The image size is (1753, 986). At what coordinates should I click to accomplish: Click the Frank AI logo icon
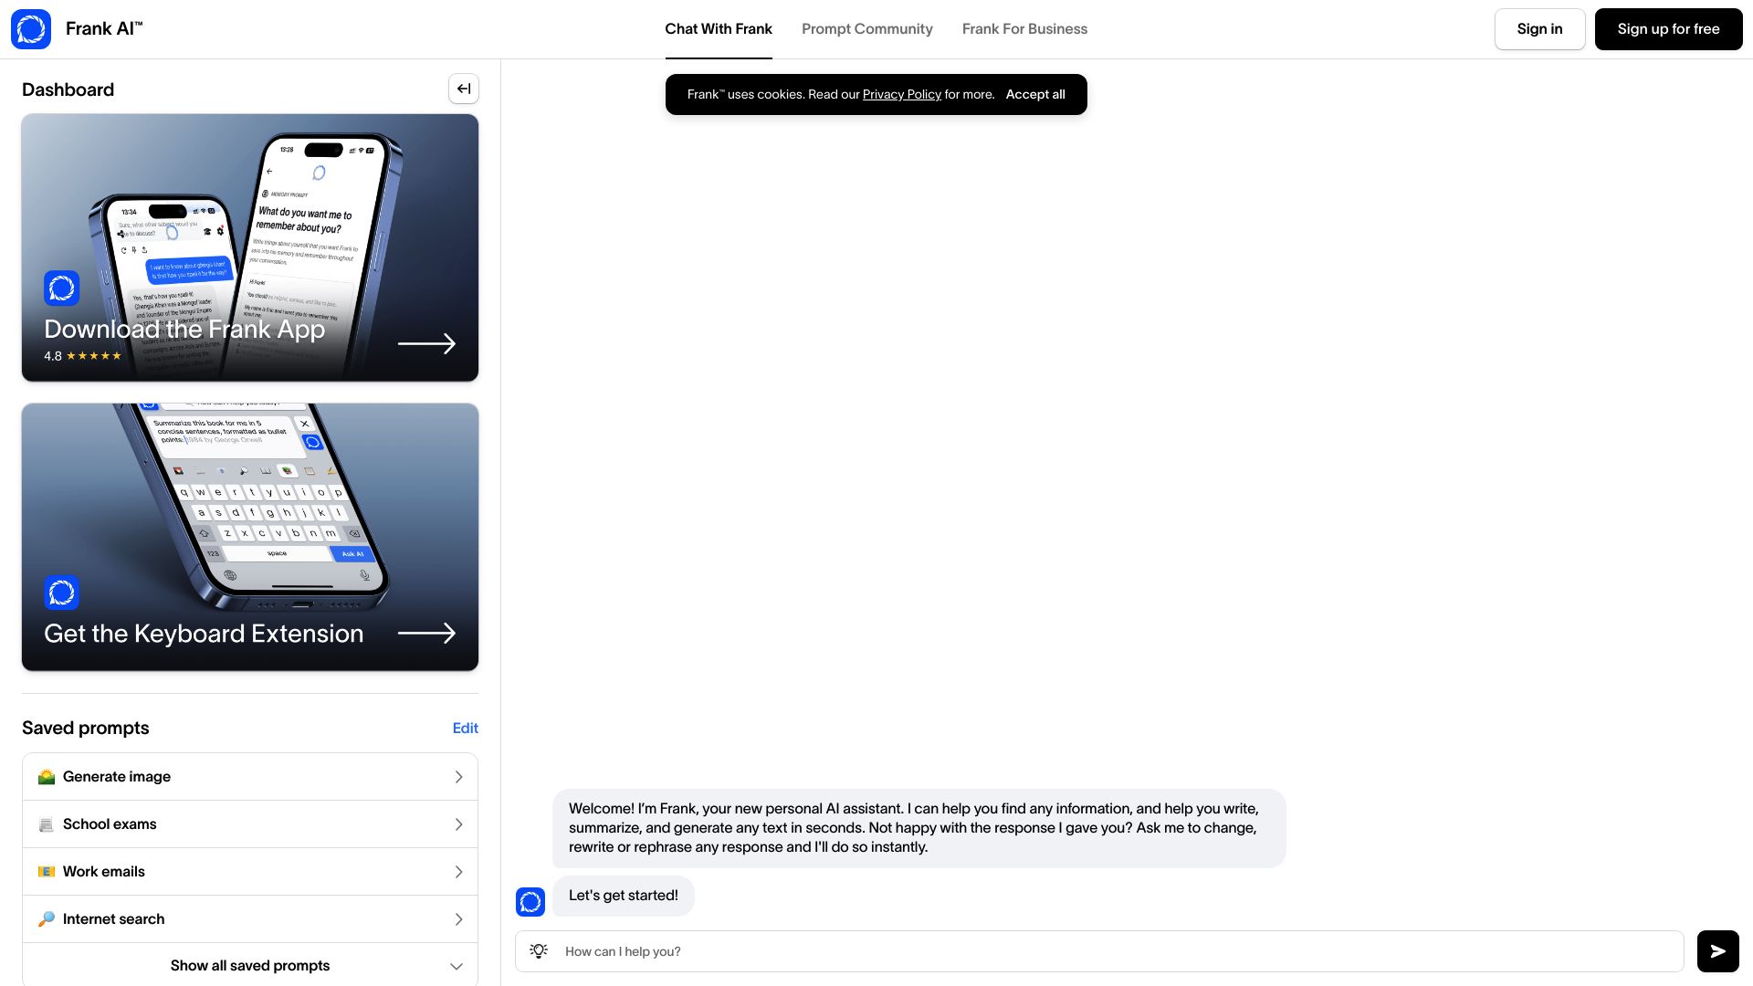tap(31, 28)
